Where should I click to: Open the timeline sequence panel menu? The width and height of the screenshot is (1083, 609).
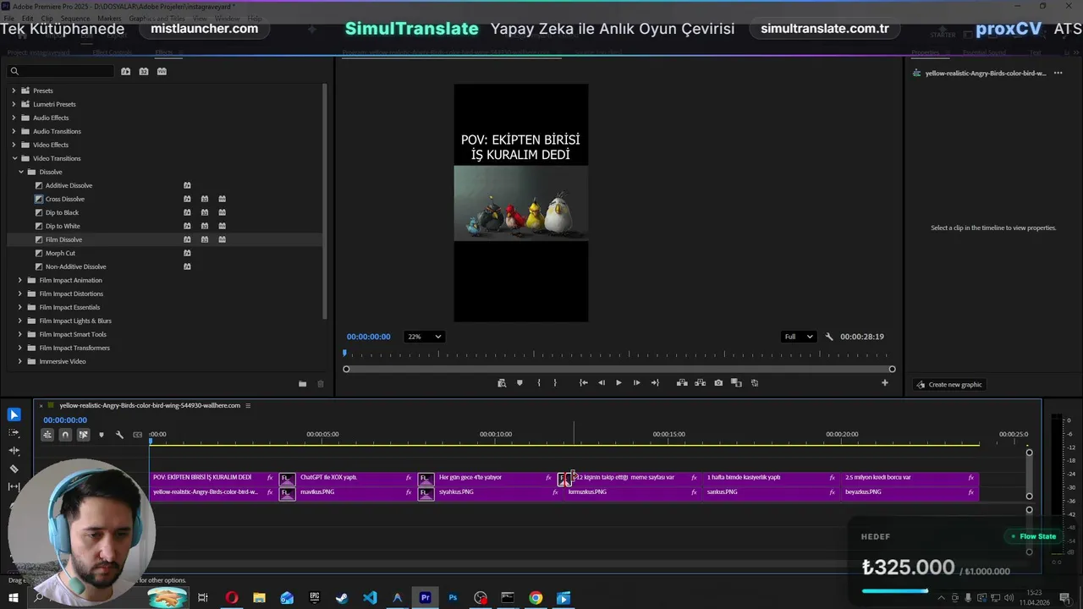pos(248,405)
